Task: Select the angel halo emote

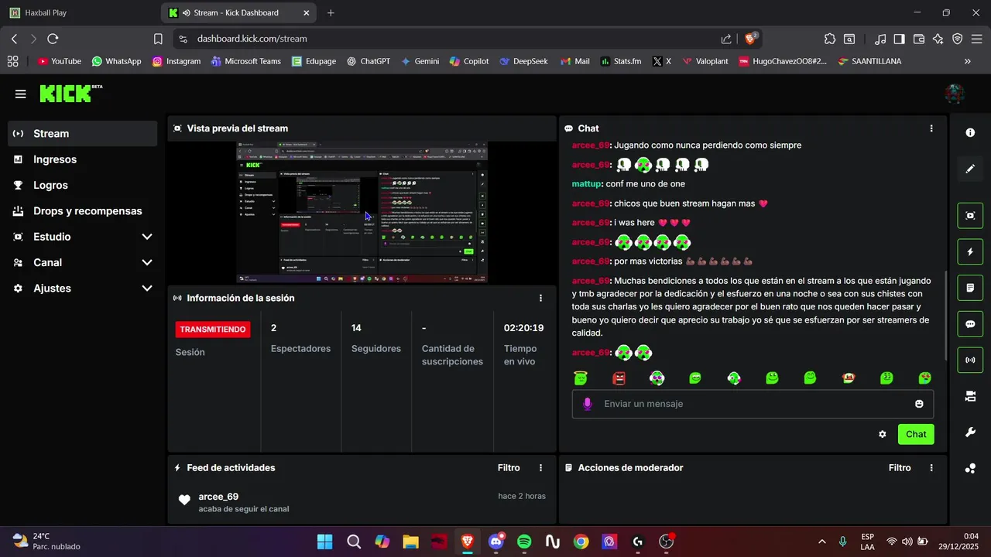Action: 581,378
